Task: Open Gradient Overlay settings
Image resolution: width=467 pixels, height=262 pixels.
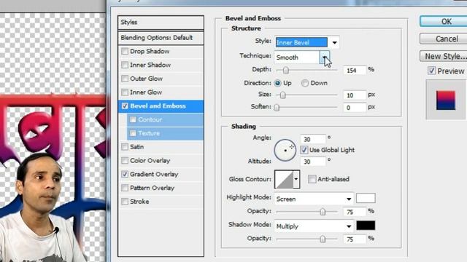Action: click(x=154, y=175)
